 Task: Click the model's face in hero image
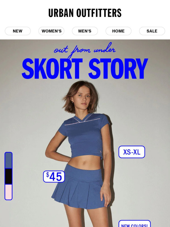click(x=83, y=97)
